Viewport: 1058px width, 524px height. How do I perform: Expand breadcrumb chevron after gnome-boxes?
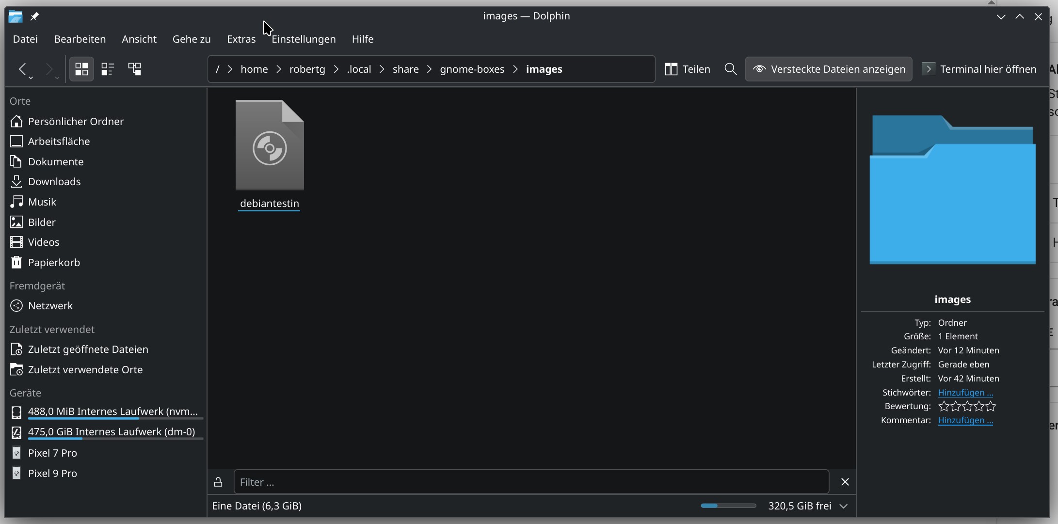point(515,69)
